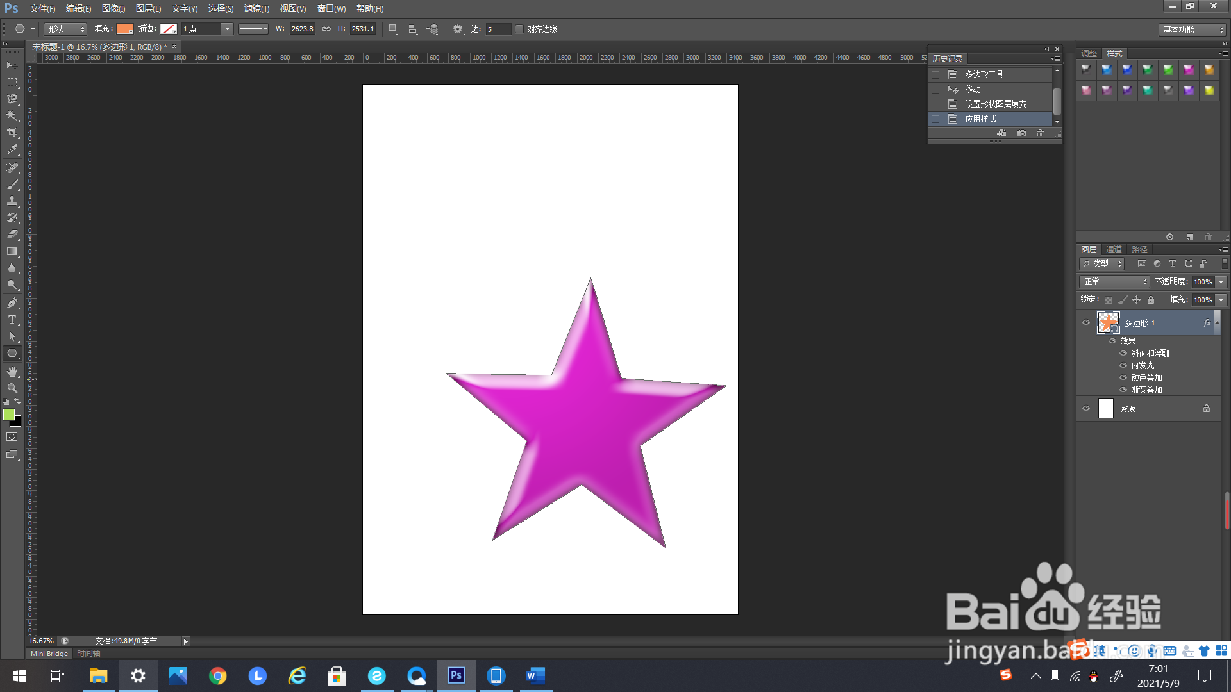Select the Hand tool
The height and width of the screenshot is (692, 1231).
click(12, 372)
